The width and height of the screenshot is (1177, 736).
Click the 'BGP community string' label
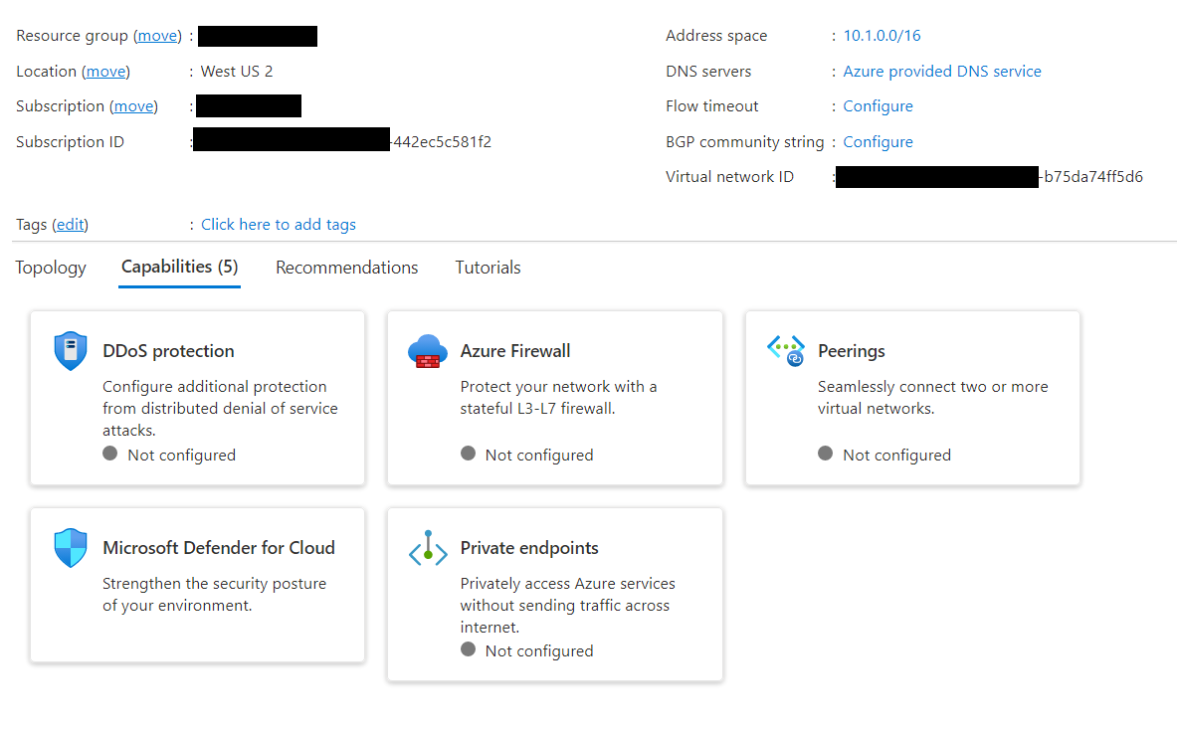tap(744, 142)
